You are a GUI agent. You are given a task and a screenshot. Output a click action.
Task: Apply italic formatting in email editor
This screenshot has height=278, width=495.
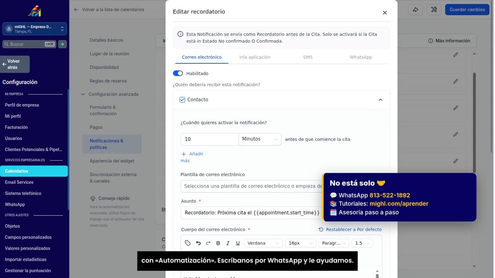pos(228,243)
